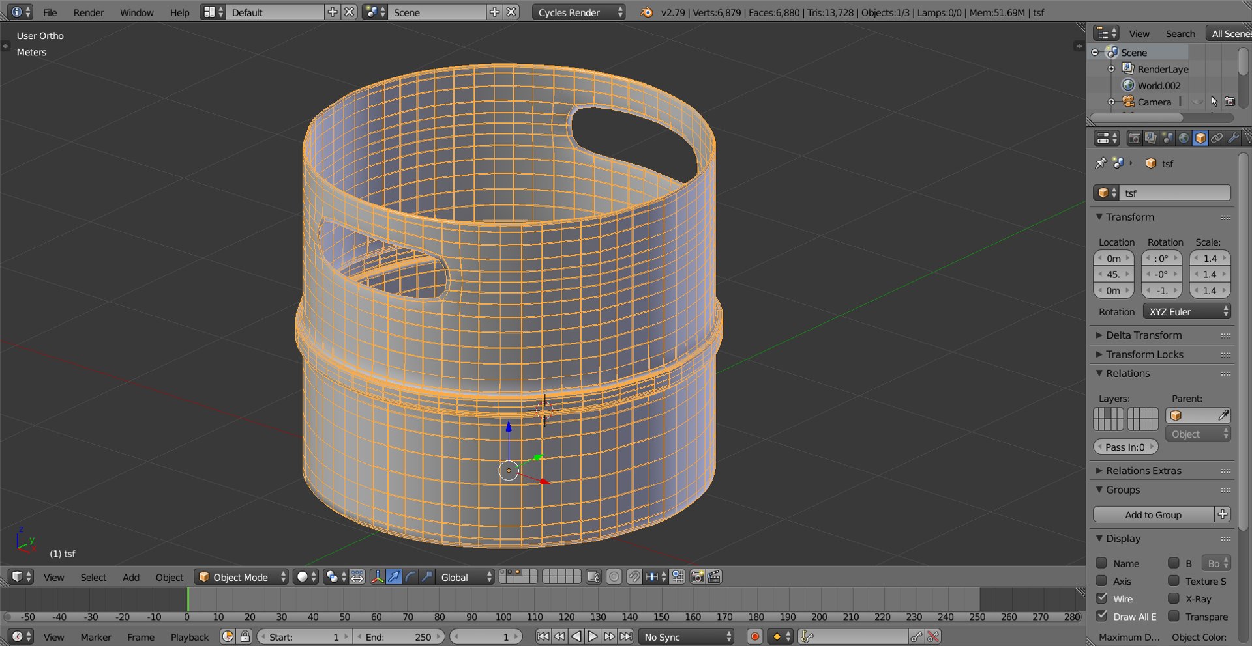Toggle lock camera to layers
Screen dimensions: 1252x646
click(593, 576)
